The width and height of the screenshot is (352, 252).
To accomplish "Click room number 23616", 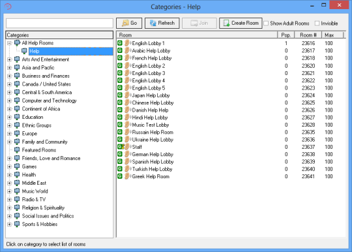I will pyautogui.click(x=308, y=43).
